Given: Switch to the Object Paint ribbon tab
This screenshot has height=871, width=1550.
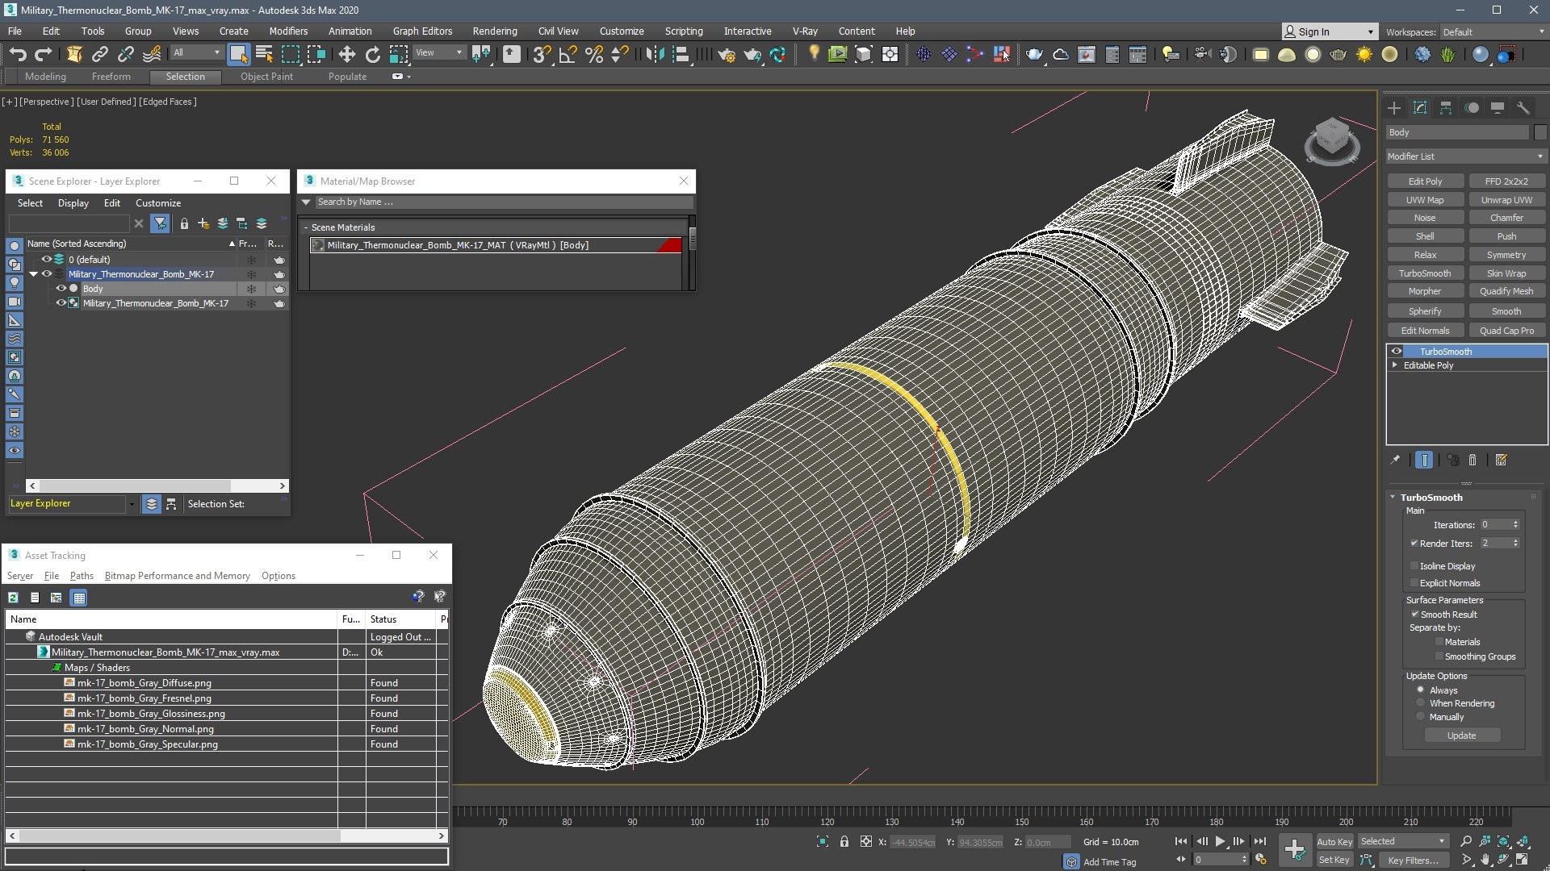Looking at the screenshot, I should [x=266, y=77].
